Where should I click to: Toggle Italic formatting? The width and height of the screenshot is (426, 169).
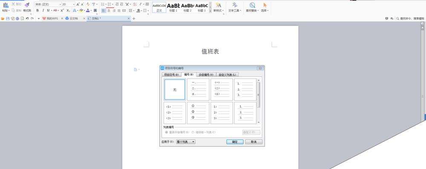(43, 10)
